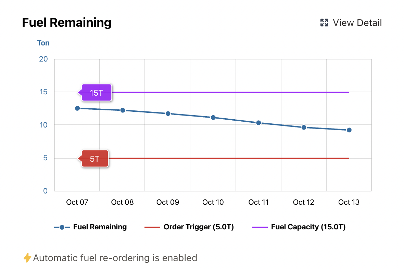The height and width of the screenshot is (269, 404).
Task: Click the Oct 07 data point
Action: coord(77,108)
